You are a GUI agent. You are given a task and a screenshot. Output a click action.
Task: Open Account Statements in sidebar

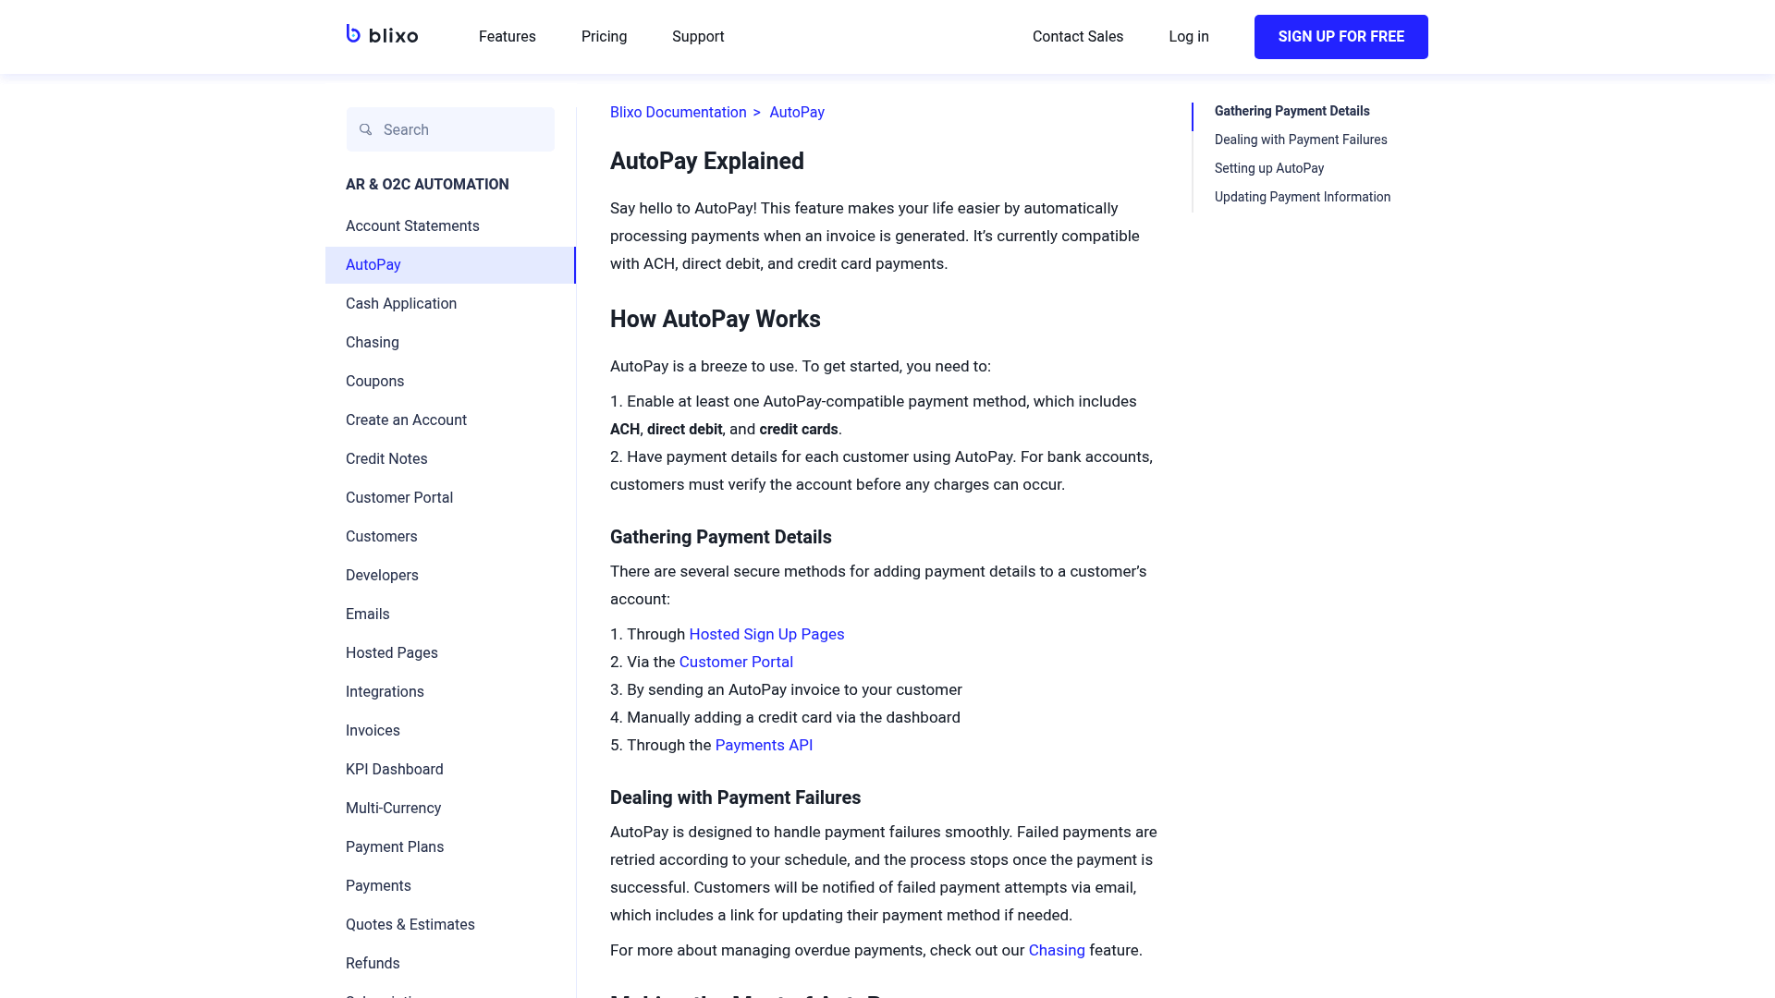tap(412, 226)
